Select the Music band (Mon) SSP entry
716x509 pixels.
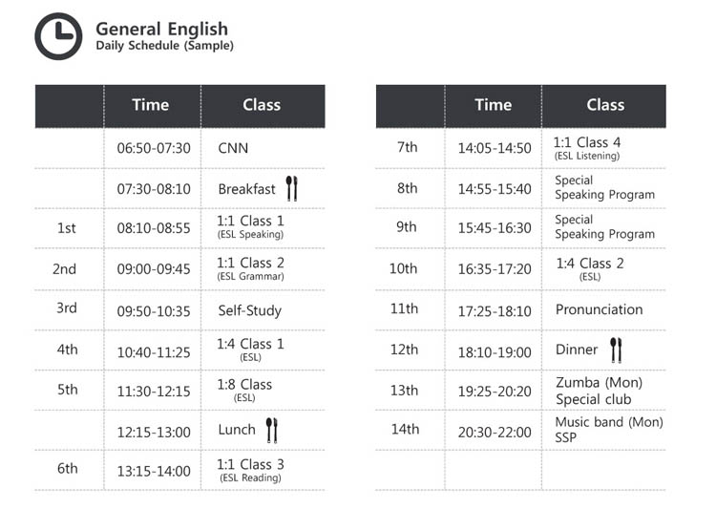pyautogui.click(x=608, y=429)
